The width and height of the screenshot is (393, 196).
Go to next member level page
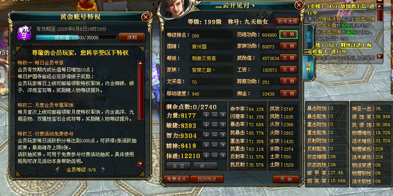click(x=103, y=169)
